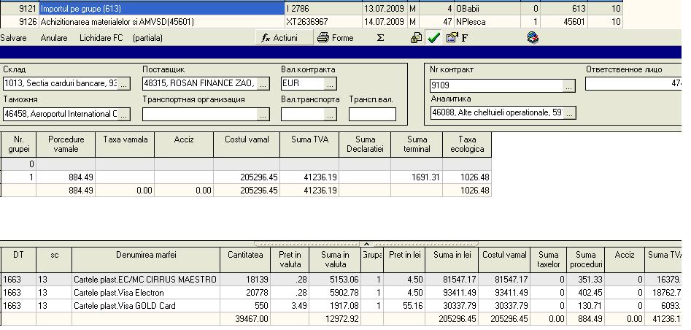
Task: Open lookup for Вал.транспорта field
Action: click(331, 115)
